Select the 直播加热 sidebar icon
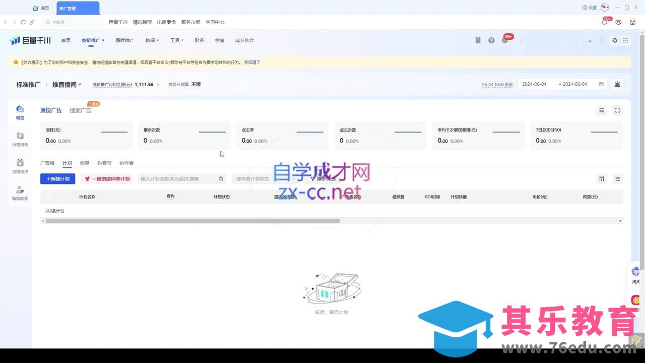The width and height of the screenshot is (645, 363). pyautogui.click(x=20, y=166)
